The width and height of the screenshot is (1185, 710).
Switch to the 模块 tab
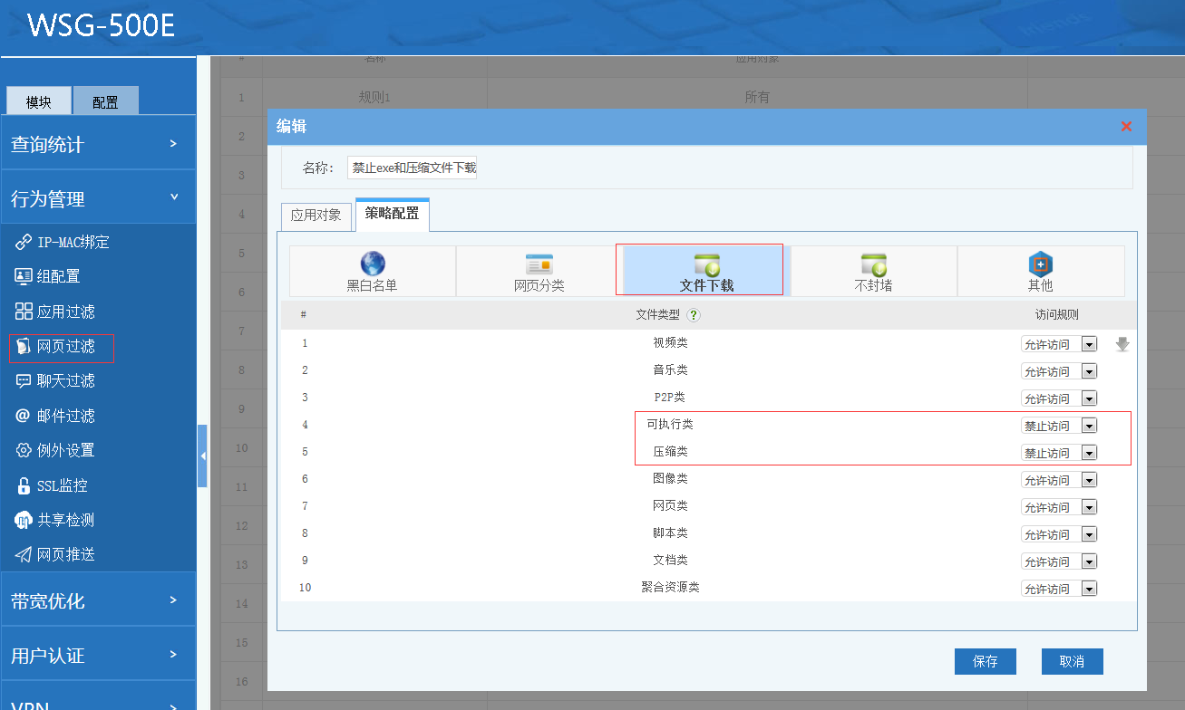[x=39, y=101]
